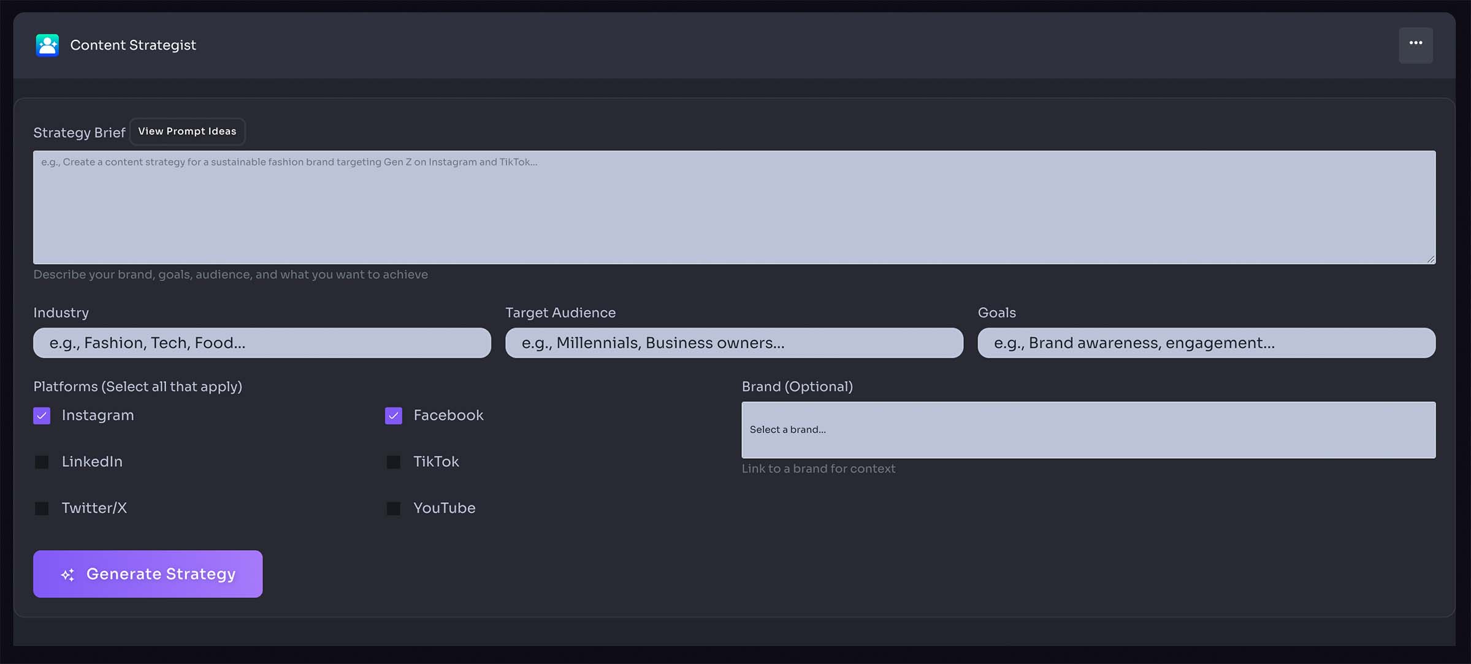1471x664 pixels.
Task: Open the Select a brand dropdown
Action: point(1088,430)
